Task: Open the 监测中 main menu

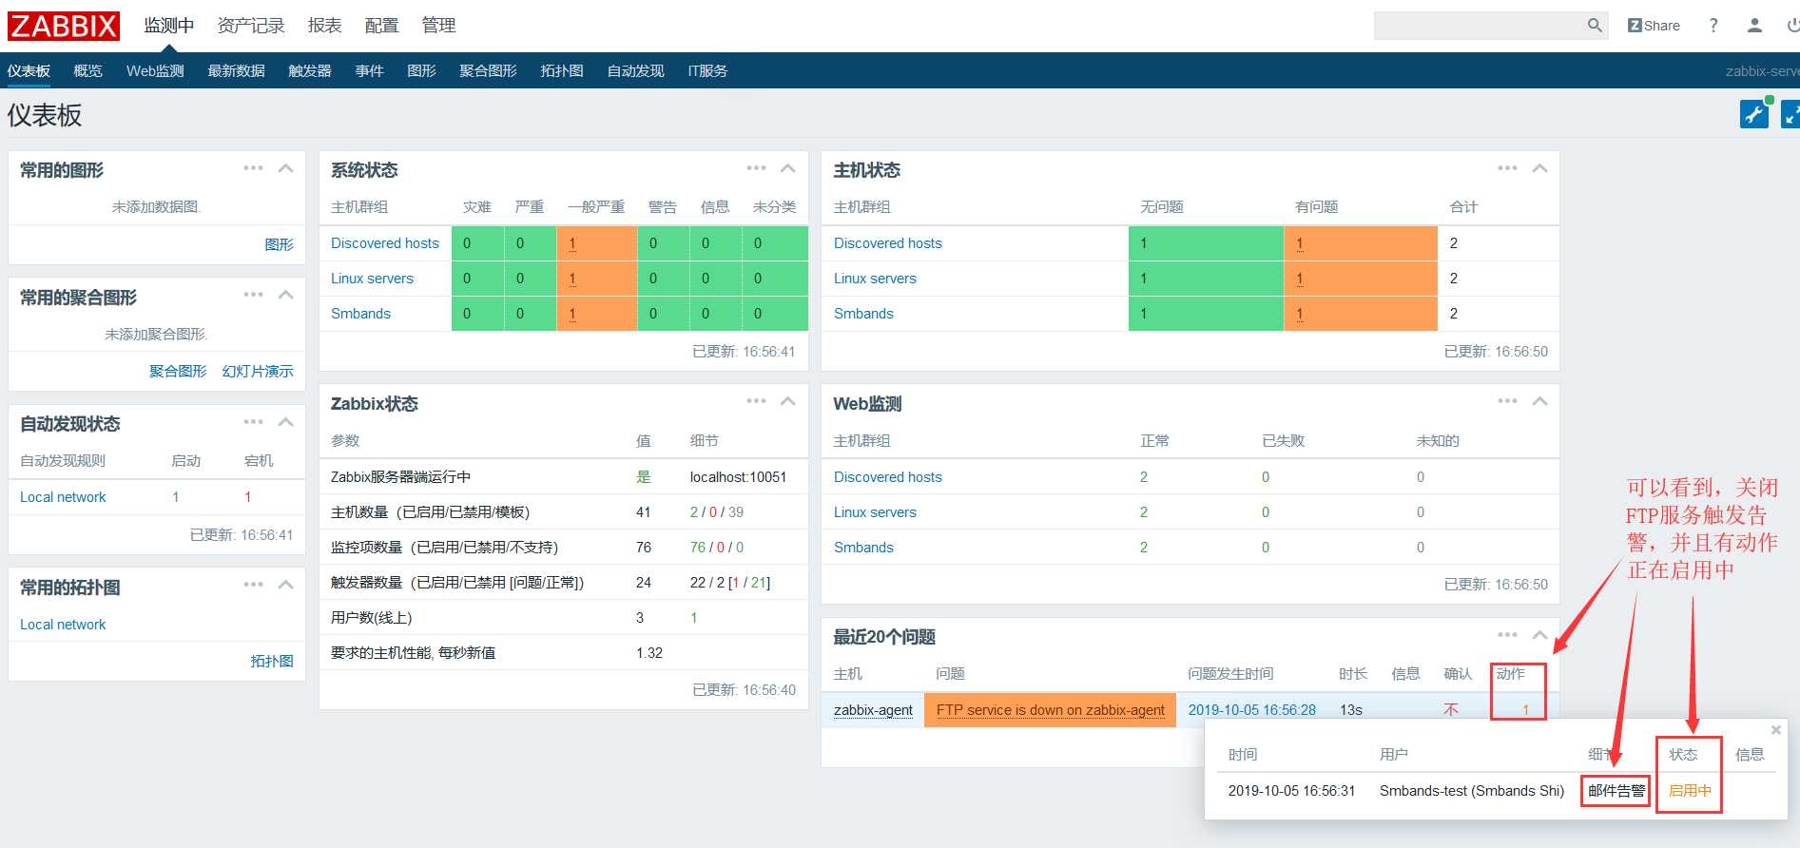Action: coord(169,26)
